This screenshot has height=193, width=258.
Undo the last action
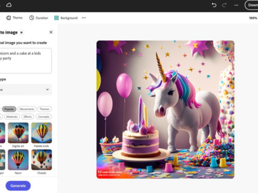pyautogui.click(x=214, y=5)
